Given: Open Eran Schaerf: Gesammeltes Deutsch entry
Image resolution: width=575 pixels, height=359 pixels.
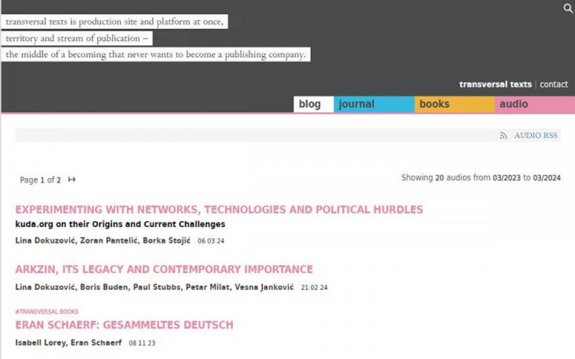Looking at the screenshot, I should 124,325.
